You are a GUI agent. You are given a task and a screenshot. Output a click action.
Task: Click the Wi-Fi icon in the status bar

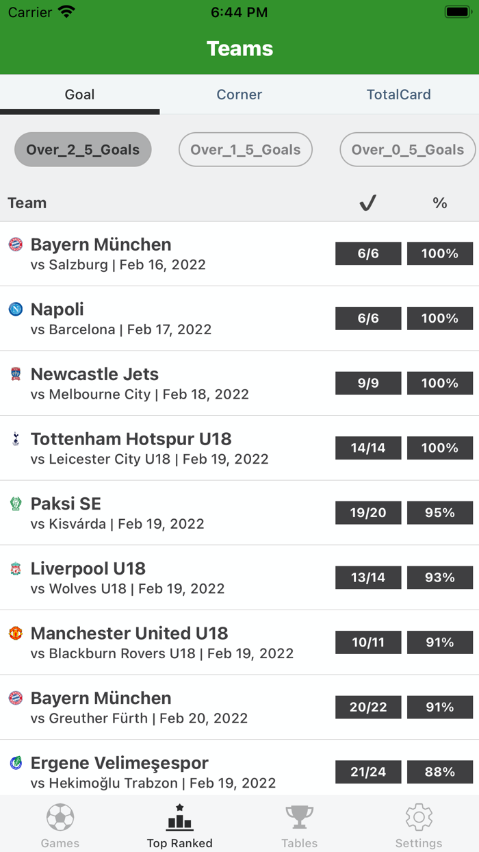pos(65,11)
